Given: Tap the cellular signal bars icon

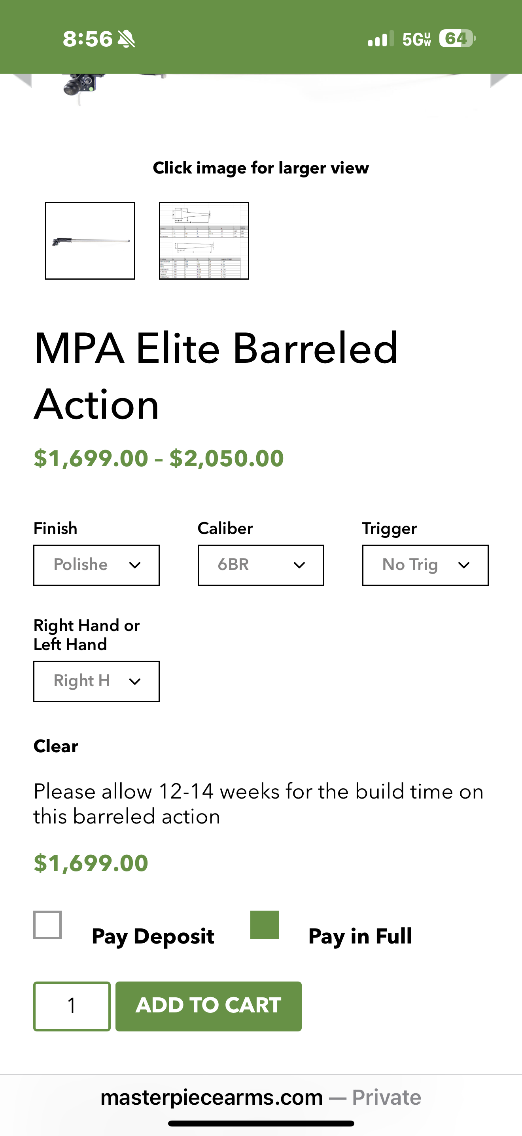Looking at the screenshot, I should (x=380, y=39).
